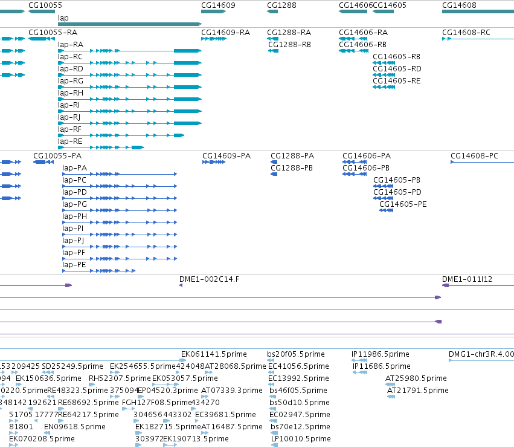Select transcript lap-RJ
The width and height of the screenshot is (514, 448).
point(130,123)
